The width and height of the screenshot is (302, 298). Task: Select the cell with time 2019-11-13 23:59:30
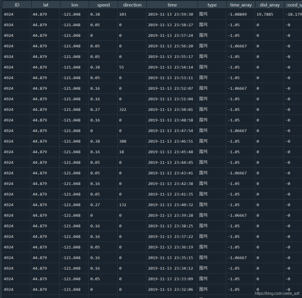[171, 14]
